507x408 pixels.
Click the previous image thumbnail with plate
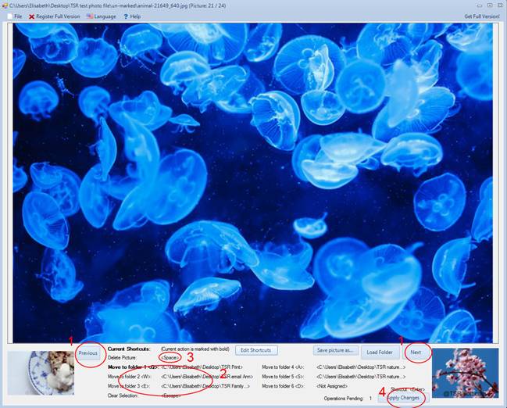coord(39,372)
